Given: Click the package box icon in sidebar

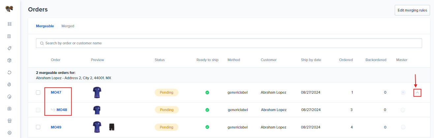Looking at the screenshot, I should click(x=10, y=60).
